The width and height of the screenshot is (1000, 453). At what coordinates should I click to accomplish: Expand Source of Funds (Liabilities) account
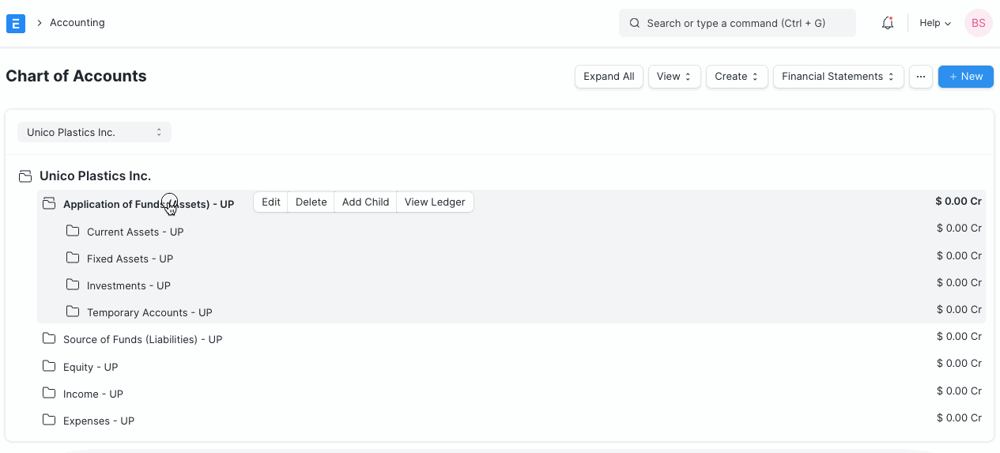pyautogui.click(x=142, y=340)
